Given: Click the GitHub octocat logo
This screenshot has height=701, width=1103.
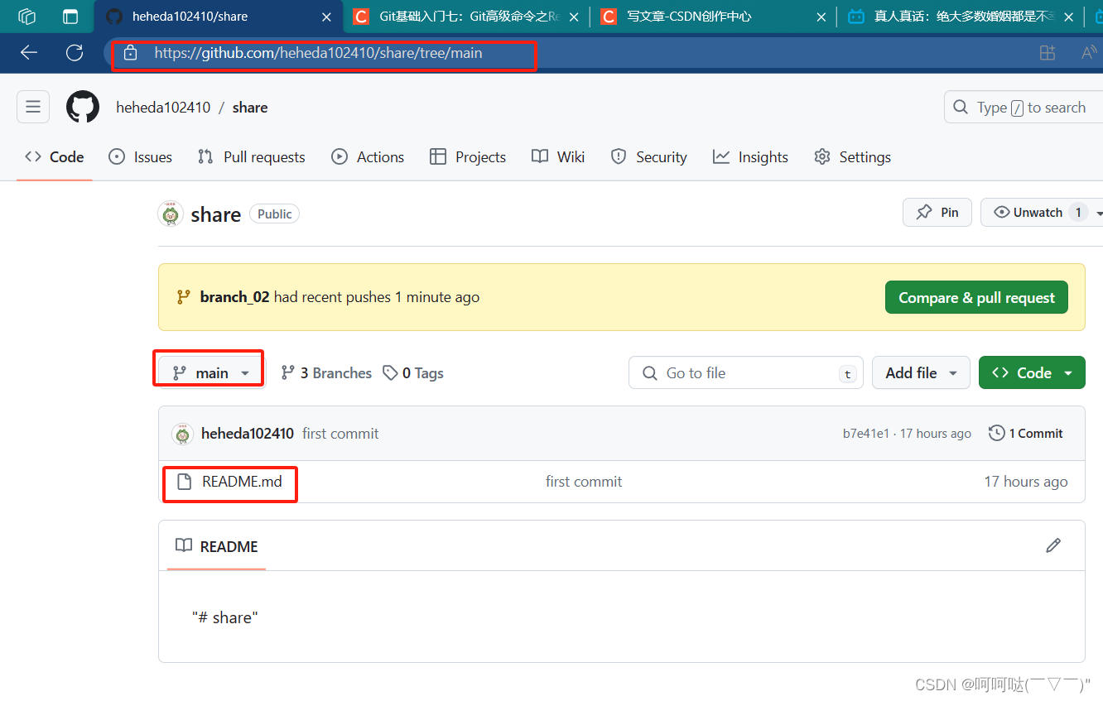Looking at the screenshot, I should (83, 108).
